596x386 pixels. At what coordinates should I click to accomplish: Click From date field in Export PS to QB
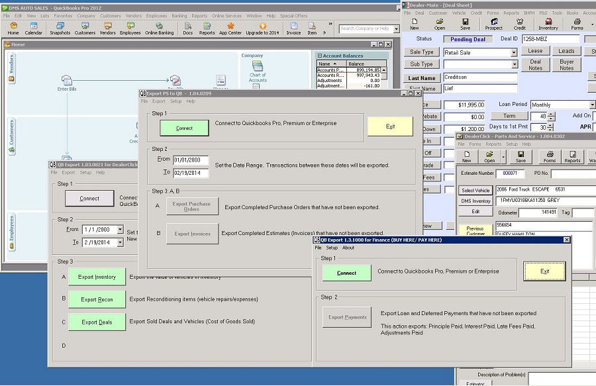[x=191, y=160]
